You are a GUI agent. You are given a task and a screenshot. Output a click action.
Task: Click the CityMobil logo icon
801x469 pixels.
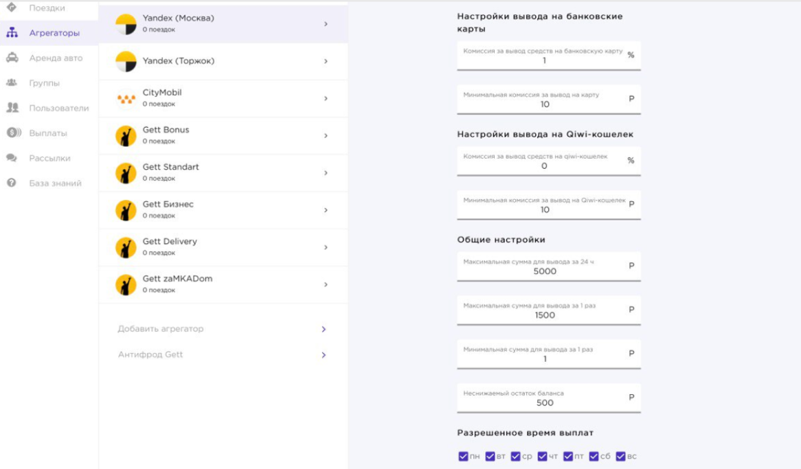(126, 99)
